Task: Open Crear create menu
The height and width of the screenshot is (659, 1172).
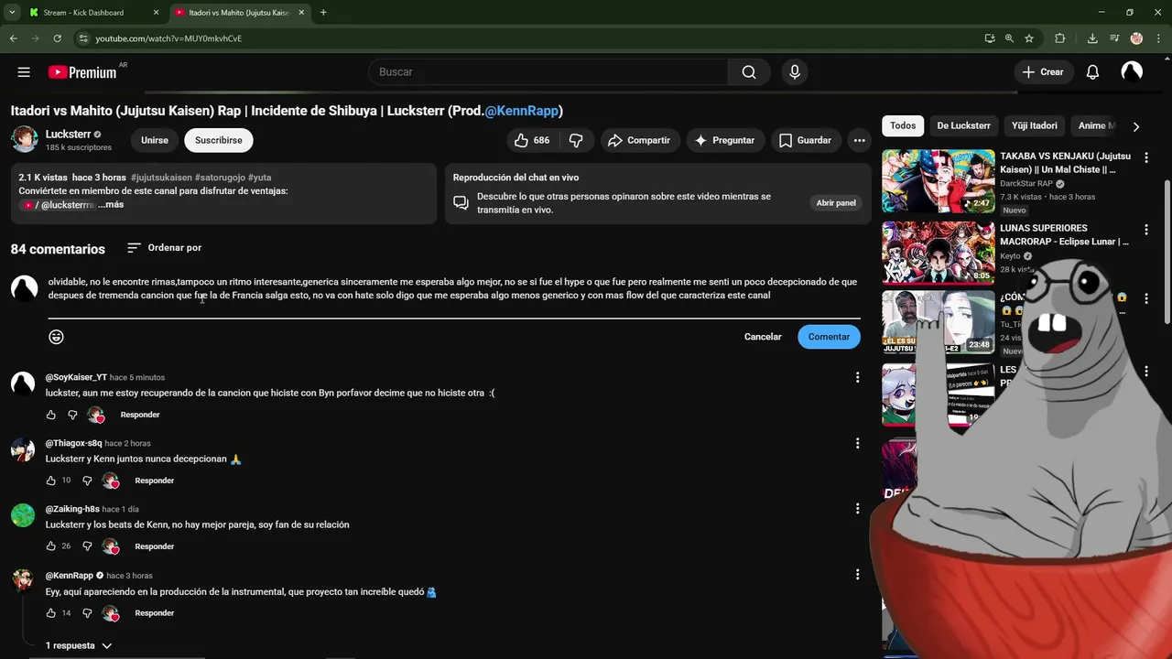Action: click(1043, 72)
